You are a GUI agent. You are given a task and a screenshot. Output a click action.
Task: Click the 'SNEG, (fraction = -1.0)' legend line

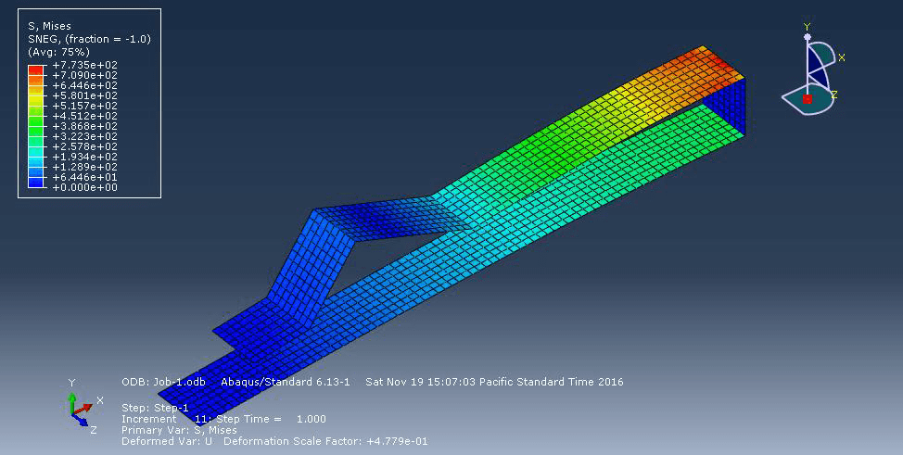[x=89, y=39]
